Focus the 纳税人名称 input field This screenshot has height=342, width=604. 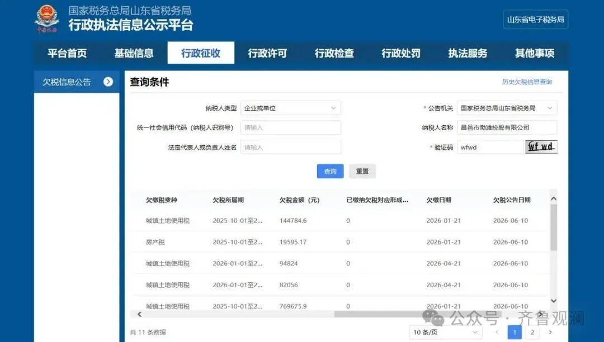tap(507, 128)
